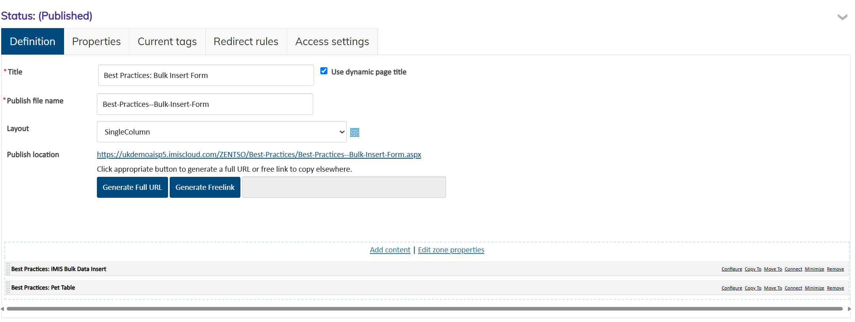Click the Add content link
Screen dimensions: 855x322
390,250
